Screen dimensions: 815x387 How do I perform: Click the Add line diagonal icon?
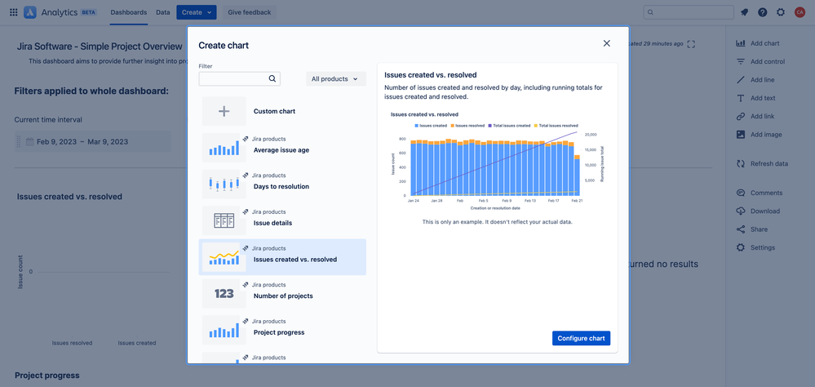pos(741,79)
